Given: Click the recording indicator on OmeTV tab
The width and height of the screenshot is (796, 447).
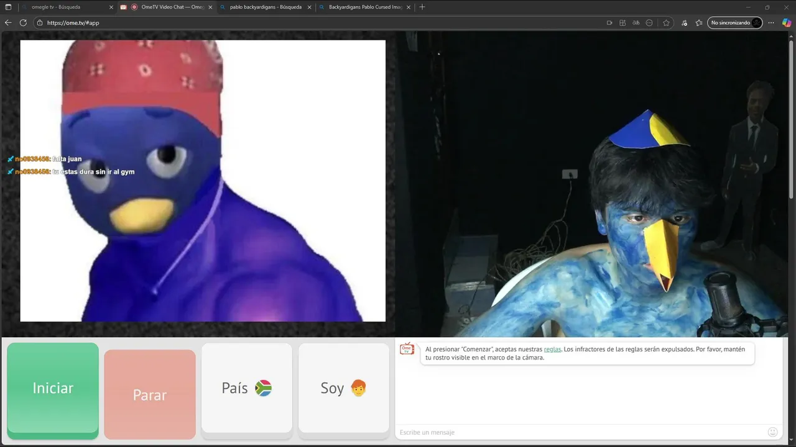Looking at the screenshot, I should tap(134, 7).
